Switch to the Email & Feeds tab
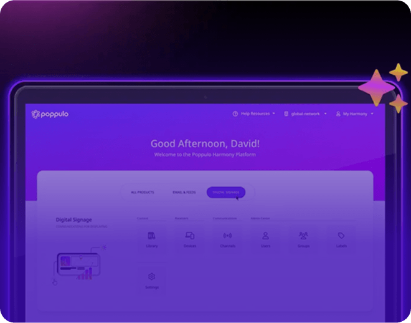Screen dimensions: 411x323 (x=184, y=193)
